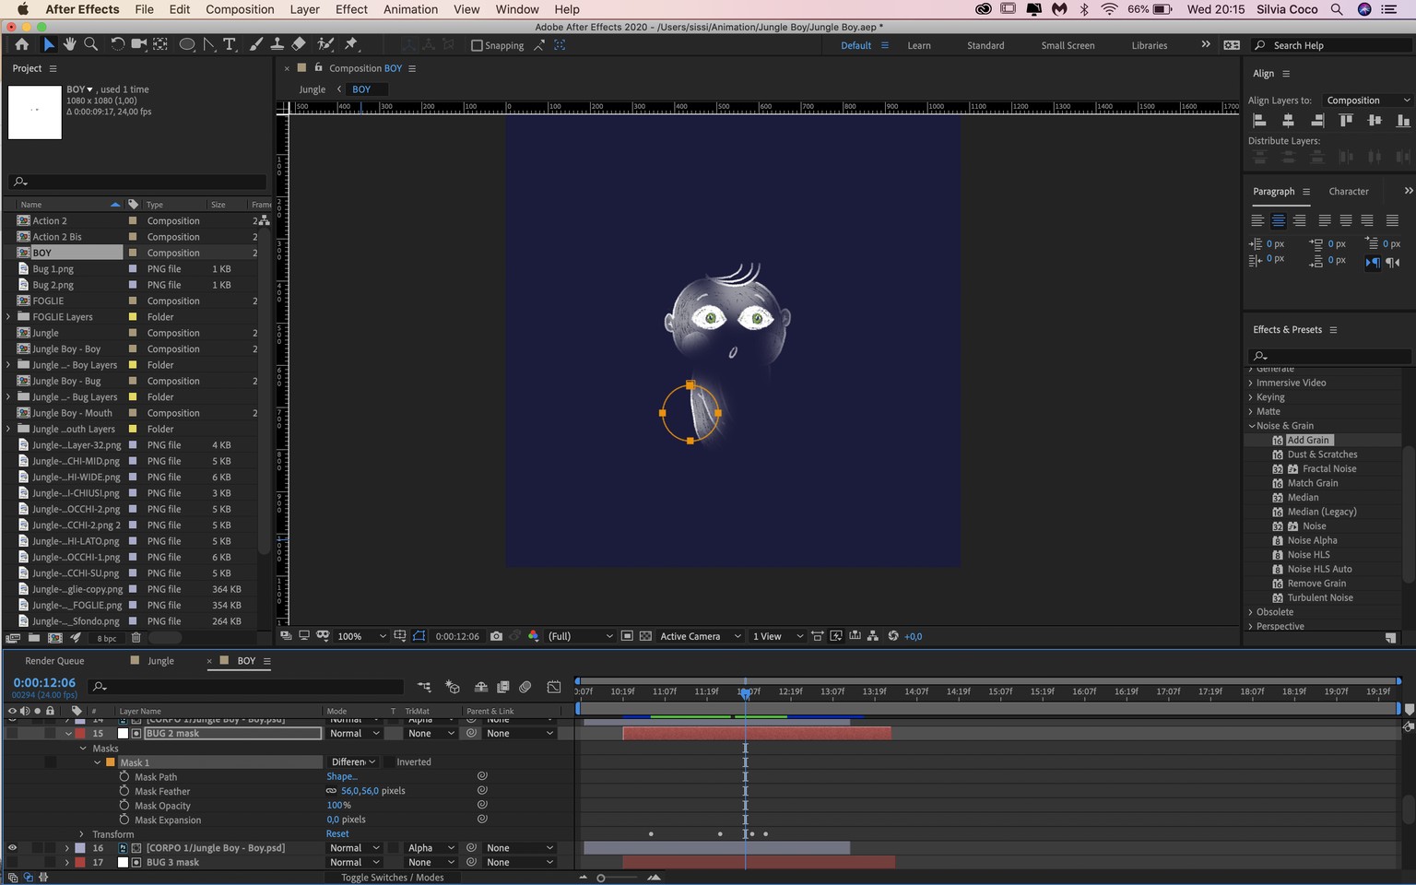Open the Animation menu

[410, 9]
